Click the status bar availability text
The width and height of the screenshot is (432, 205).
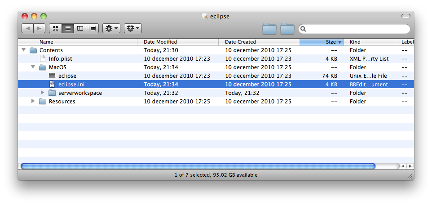click(216, 175)
